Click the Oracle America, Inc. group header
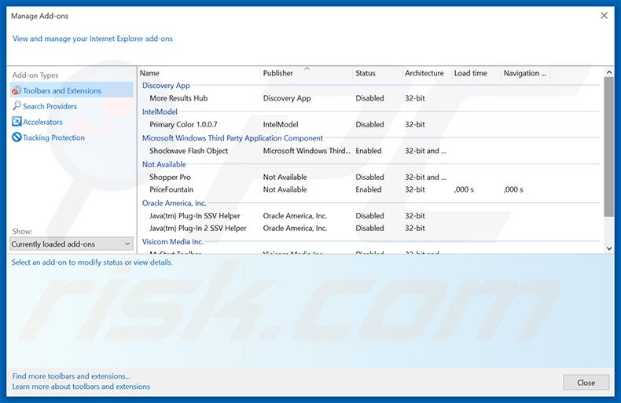Image resolution: width=621 pixels, height=403 pixels. (x=174, y=203)
